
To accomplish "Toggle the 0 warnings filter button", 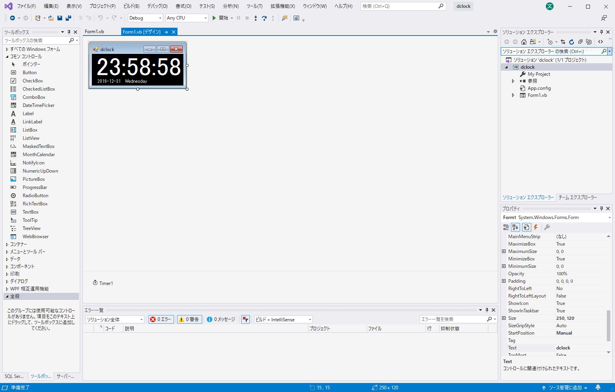I will click(189, 319).
